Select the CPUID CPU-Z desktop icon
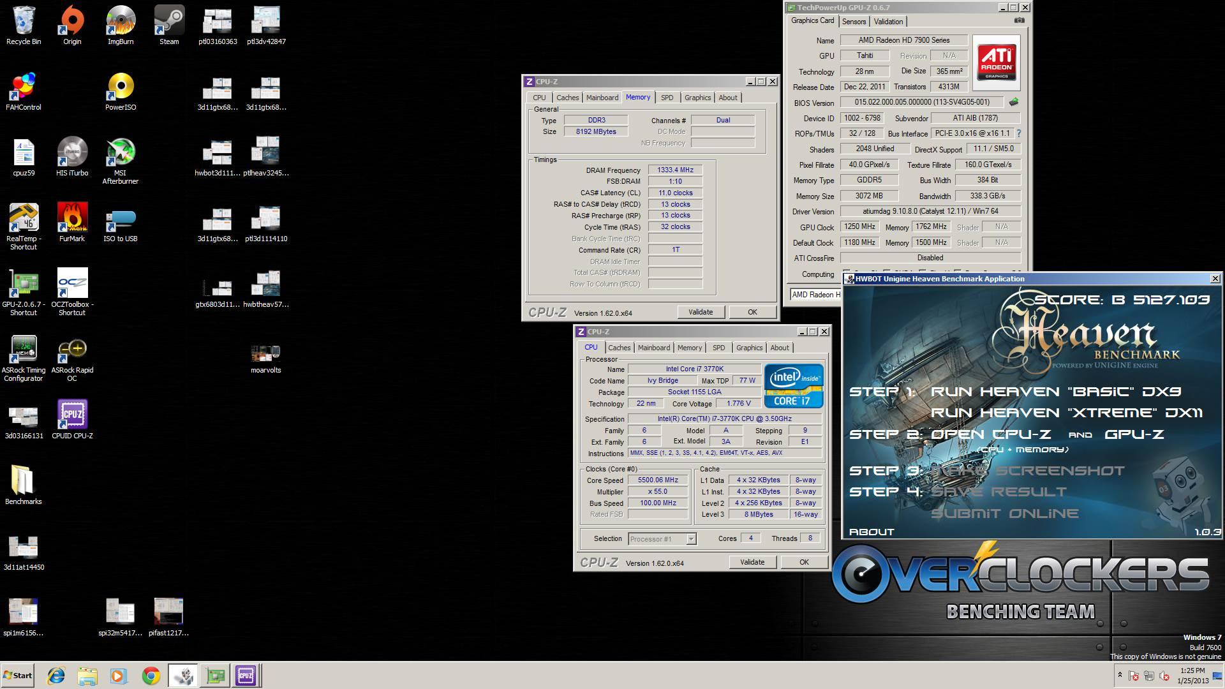Screen dimensions: 1225x689 tap(72, 420)
